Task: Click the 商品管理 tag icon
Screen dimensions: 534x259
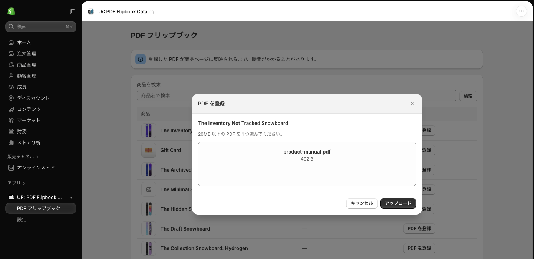Action: pyautogui.click(x=11, y=65)
